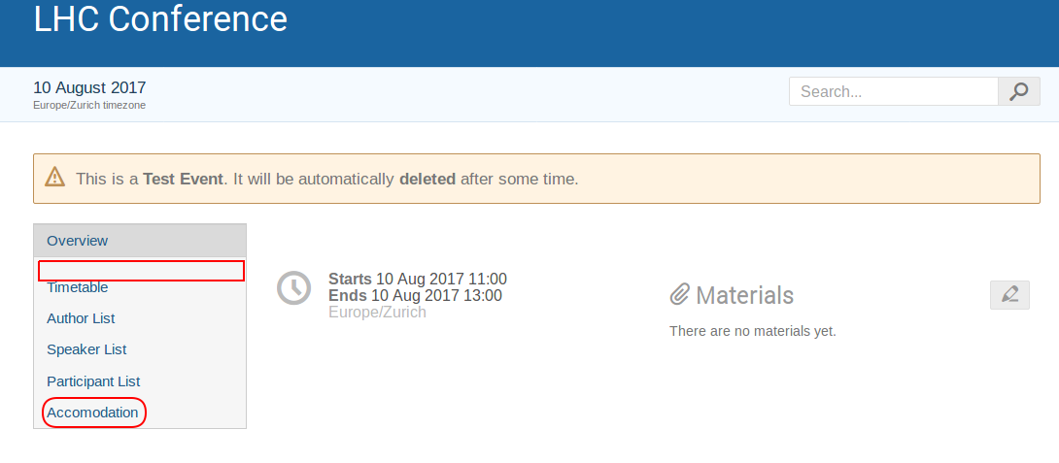This screenshot has height=463, width=1059.
Task: Click the Starts 10 Aug 2017 11:00 line
Action: pyautogui.click(x=418, y=279)
